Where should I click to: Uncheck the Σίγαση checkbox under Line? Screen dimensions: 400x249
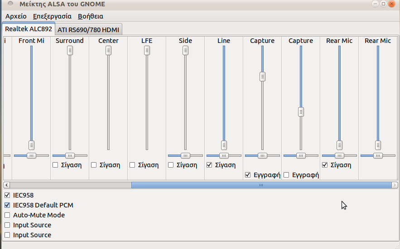pos(209,165)
